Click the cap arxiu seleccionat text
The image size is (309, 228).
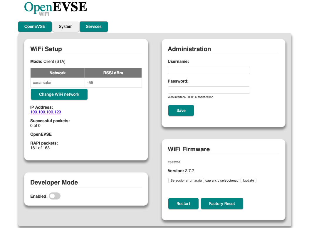221,180
